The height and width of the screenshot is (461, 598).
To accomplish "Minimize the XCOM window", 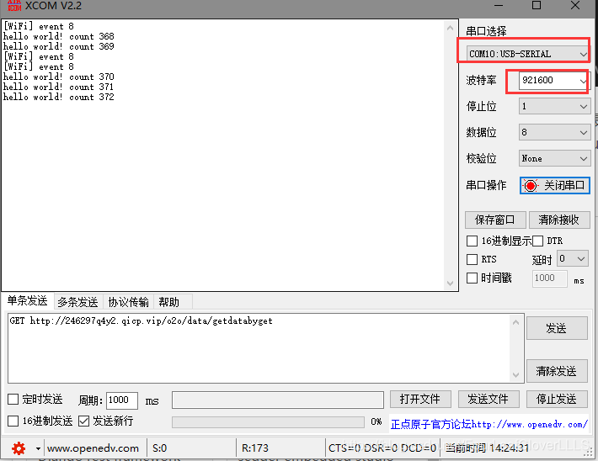I will (x=499, y=5).
